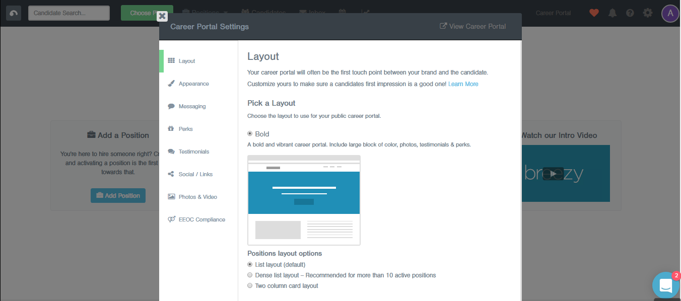
Task: Click the Bold layout preview thumbnail
Action: pyautogui.click(x=304, y=200)
